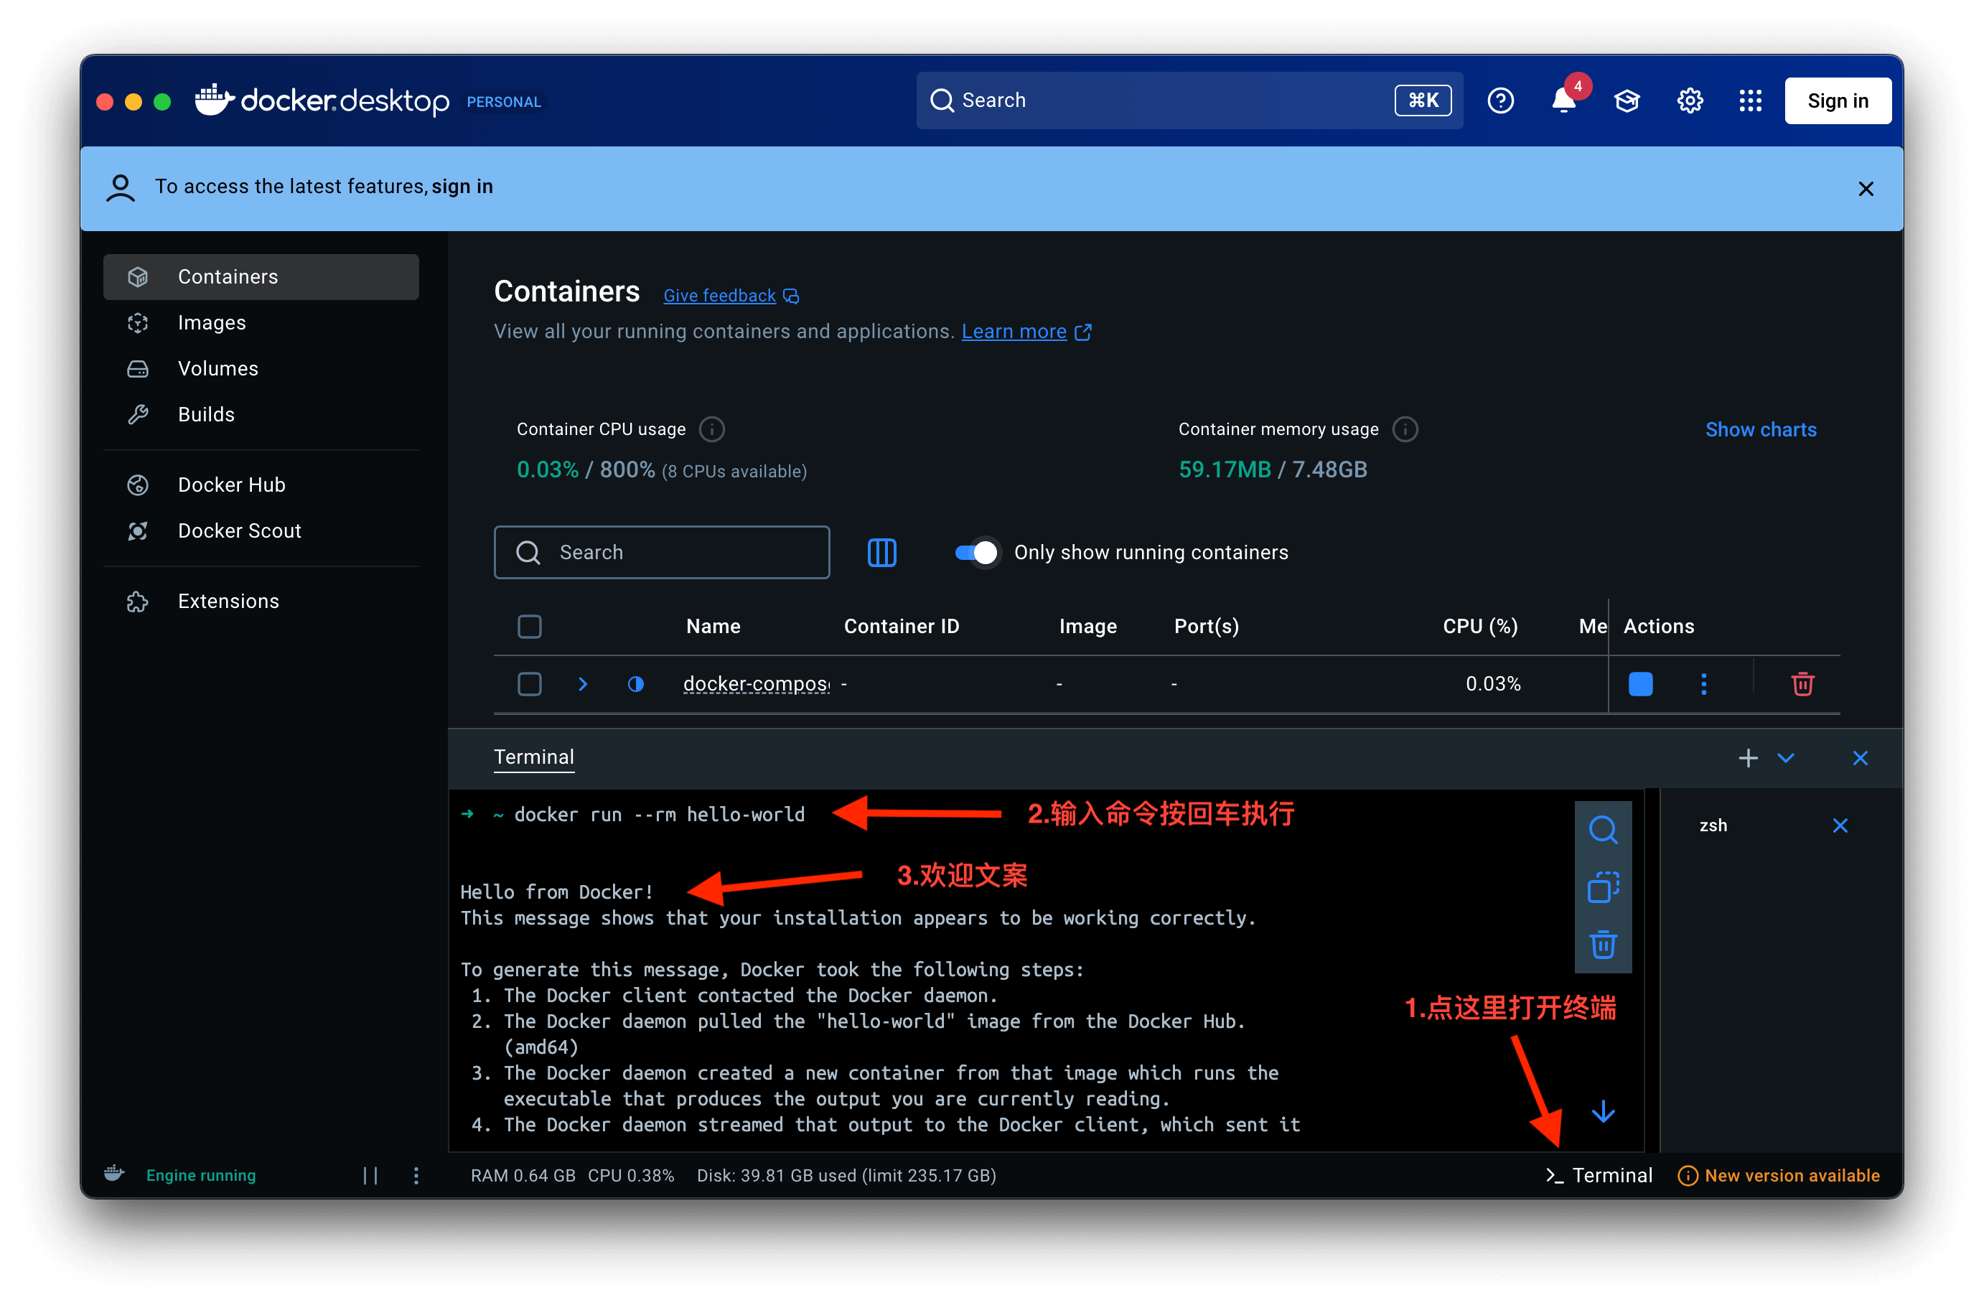This screenshot has width=1984, height=1305.
Task: Click the Sign in button
Action: click(x=1838, y=100)
